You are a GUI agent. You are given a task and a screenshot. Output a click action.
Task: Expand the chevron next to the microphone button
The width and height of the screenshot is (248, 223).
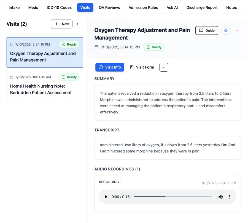click(x=236, y=30)
